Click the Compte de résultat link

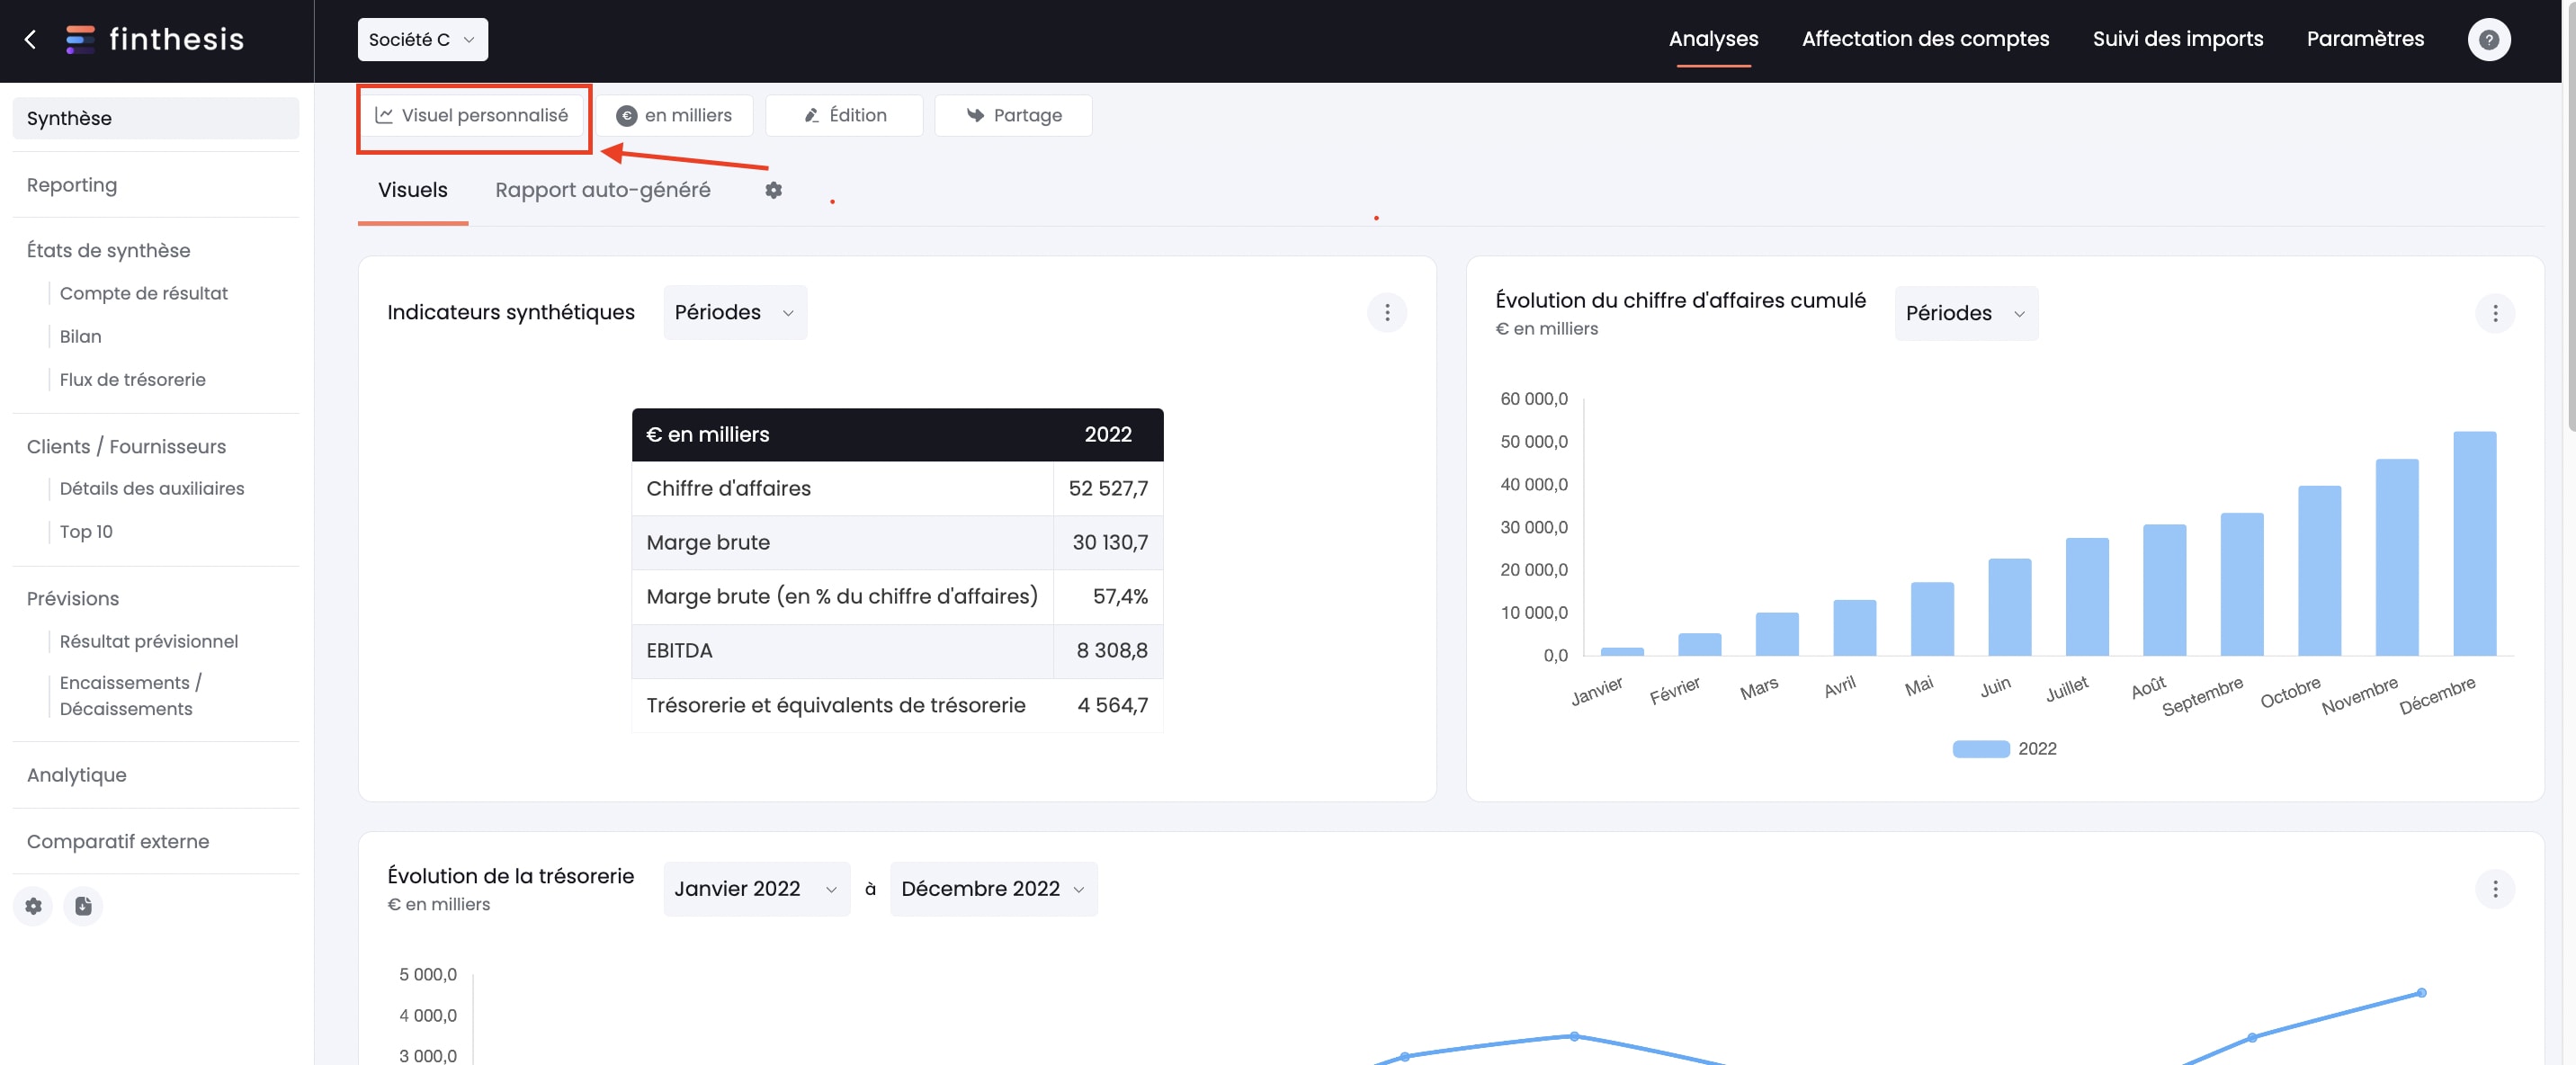[x=143, y=294]
